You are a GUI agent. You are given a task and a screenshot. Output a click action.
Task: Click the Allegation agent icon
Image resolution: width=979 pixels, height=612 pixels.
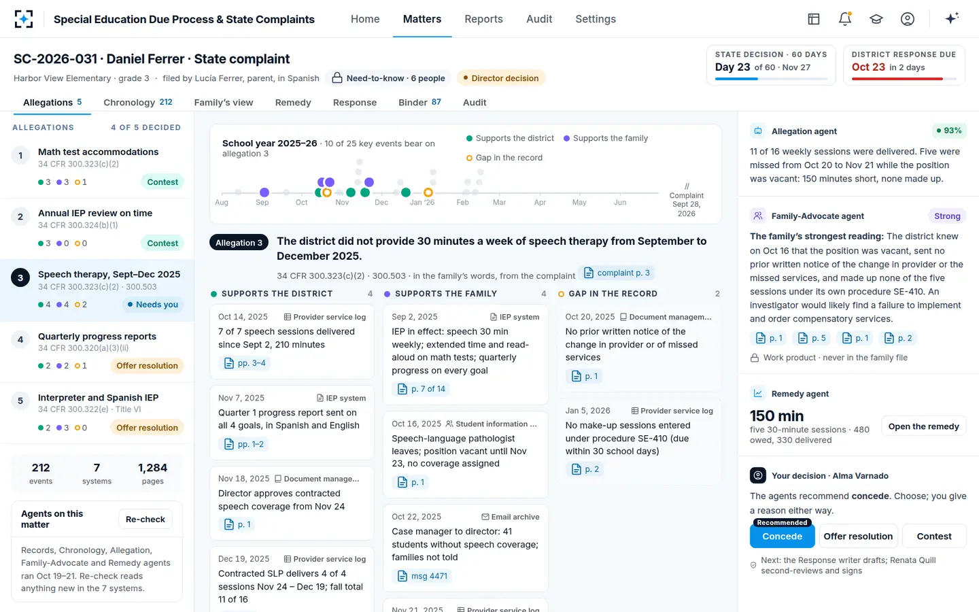click(x=757, y=131)
